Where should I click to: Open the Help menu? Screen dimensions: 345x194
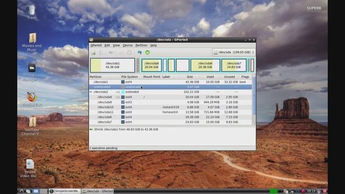pyautogui.click(x=153, y=45)
